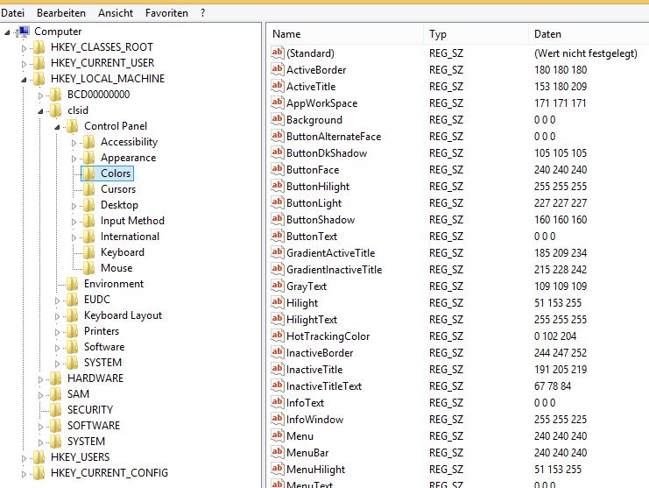Click the string icon of GrayText

[x=277, y=286]
